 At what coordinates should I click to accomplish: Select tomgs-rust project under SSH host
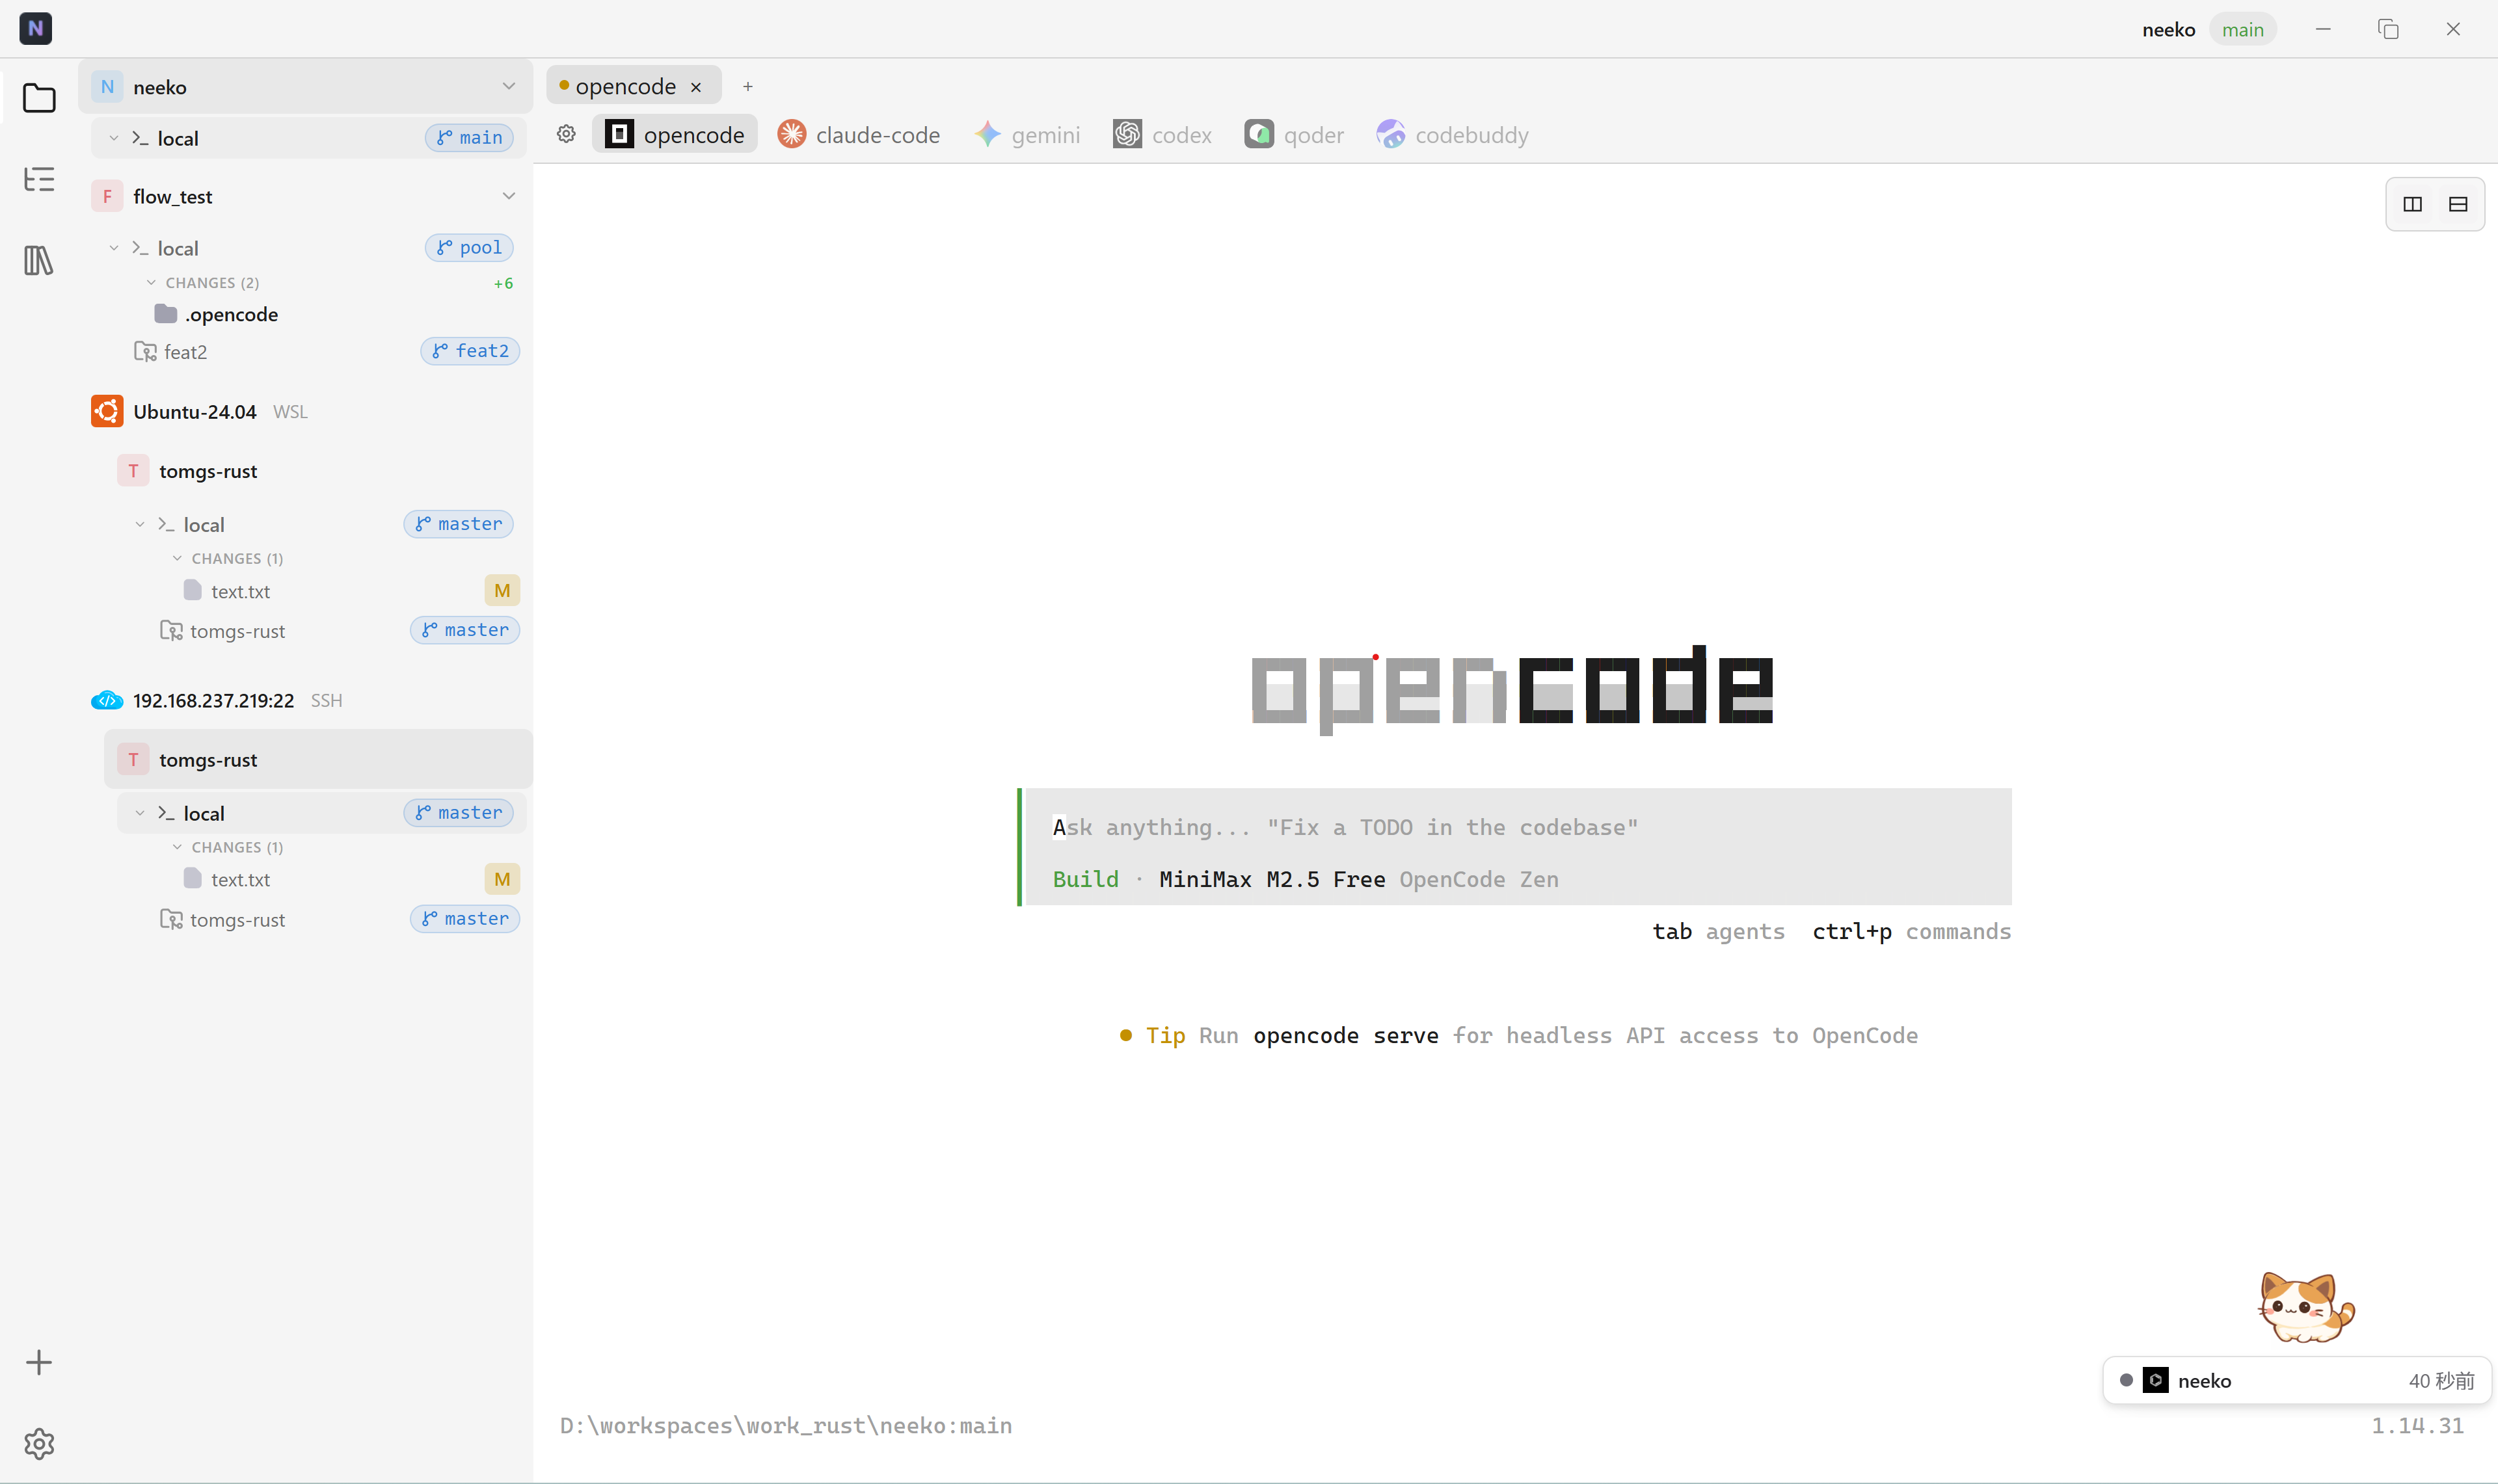coord(318,759)
